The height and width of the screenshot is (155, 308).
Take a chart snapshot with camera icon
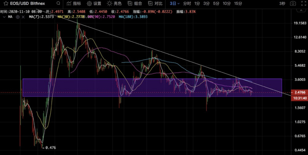click(293, 4)
